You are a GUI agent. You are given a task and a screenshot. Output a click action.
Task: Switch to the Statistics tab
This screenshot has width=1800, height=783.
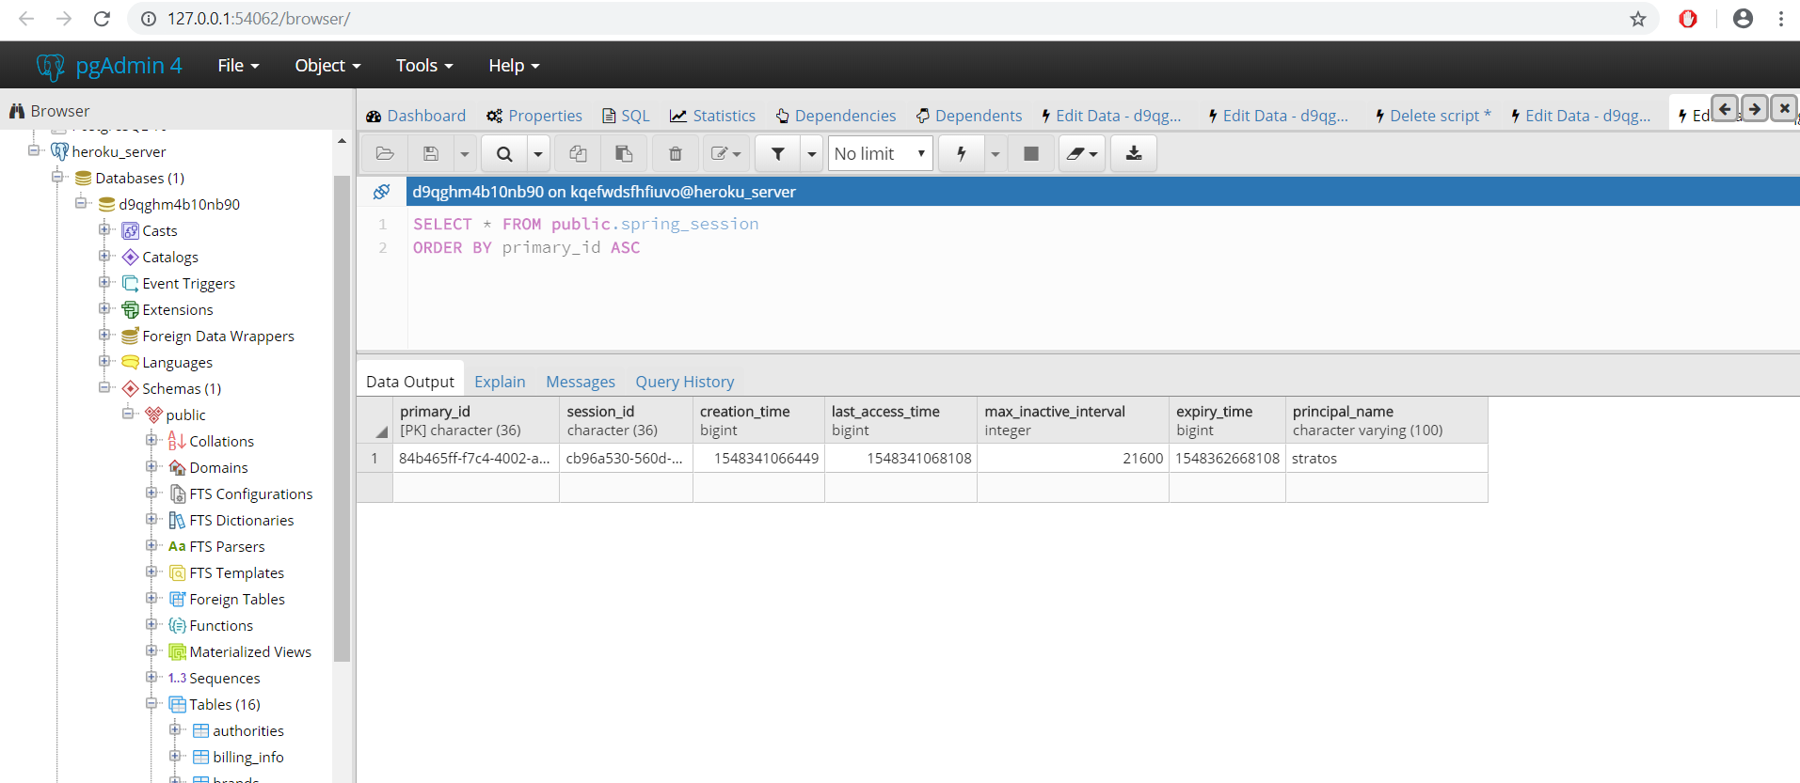[x=712, y=116]
